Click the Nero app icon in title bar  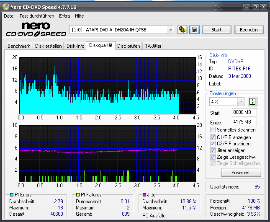pyautogui.click(x=6, y=7)
